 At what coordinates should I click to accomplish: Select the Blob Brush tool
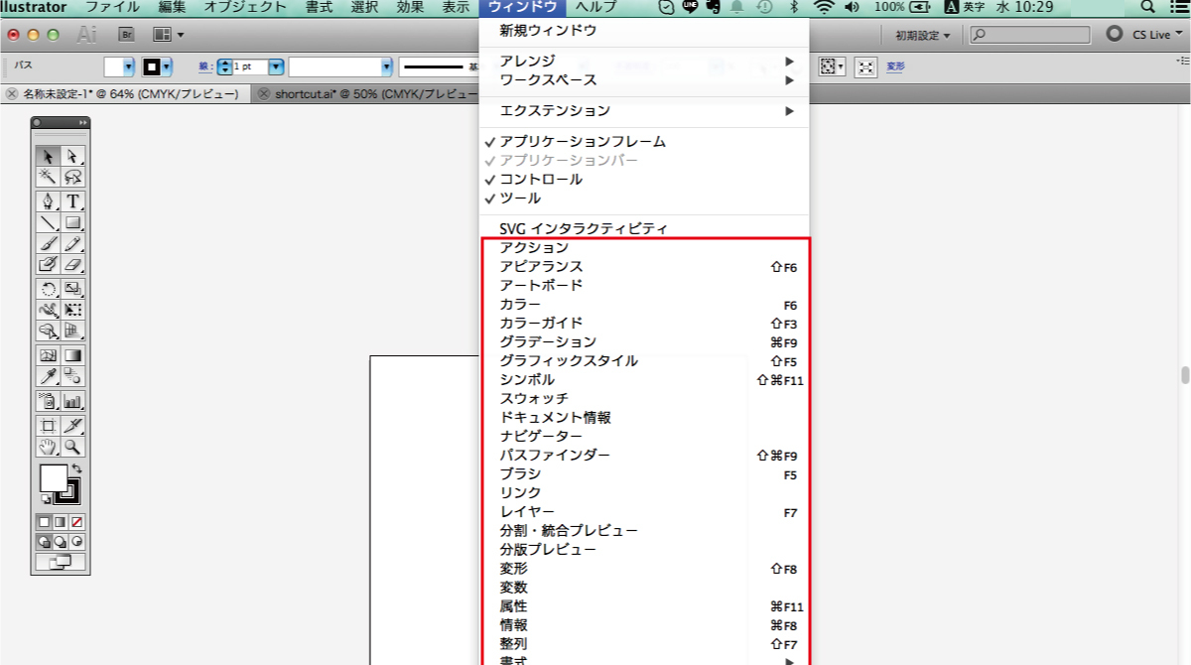pyautogui.click(x=48, y=264)
